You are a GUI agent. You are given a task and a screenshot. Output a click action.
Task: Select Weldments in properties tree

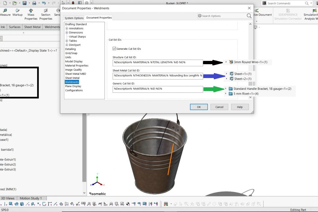[72, 82]
